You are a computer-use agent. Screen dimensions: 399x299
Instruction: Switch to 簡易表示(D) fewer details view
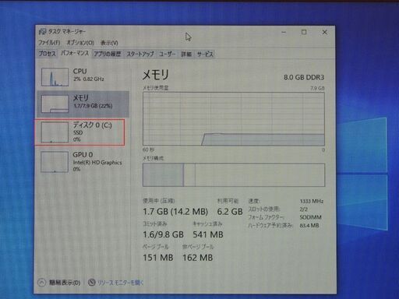coord(65,283)
